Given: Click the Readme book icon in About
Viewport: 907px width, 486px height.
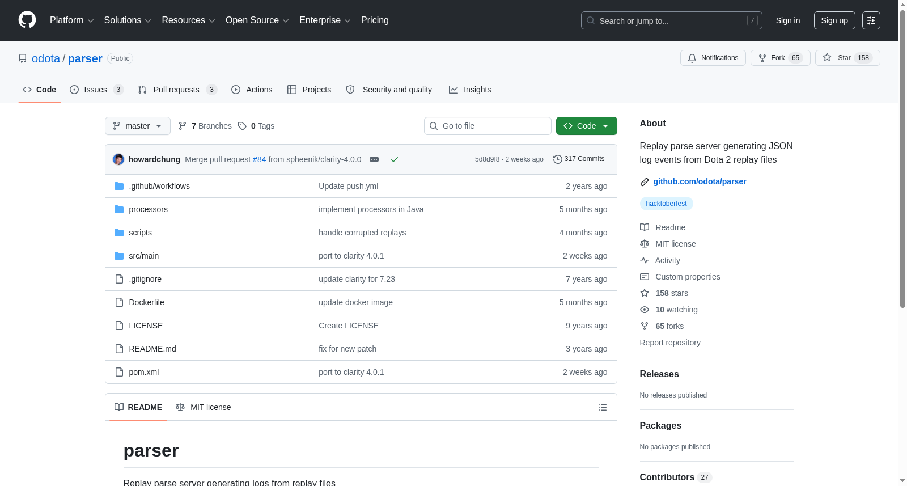Looking at the screenshot, I should pos(645,227).
